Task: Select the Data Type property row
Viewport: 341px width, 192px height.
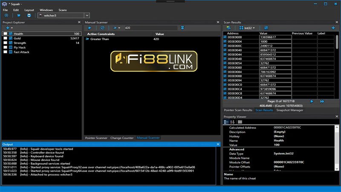Action: (x=279, y=154)
